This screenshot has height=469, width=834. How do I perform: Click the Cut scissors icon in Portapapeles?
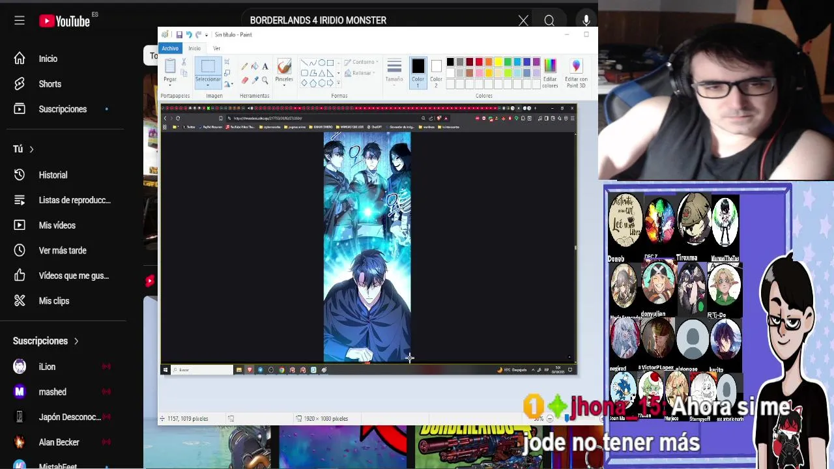click(184, 62)
